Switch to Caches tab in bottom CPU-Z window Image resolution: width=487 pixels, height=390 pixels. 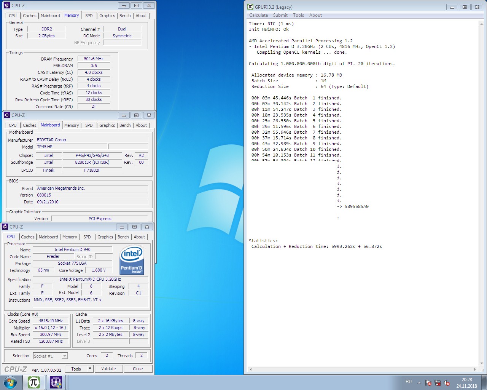pyautogui.click(x=28, y=237)
